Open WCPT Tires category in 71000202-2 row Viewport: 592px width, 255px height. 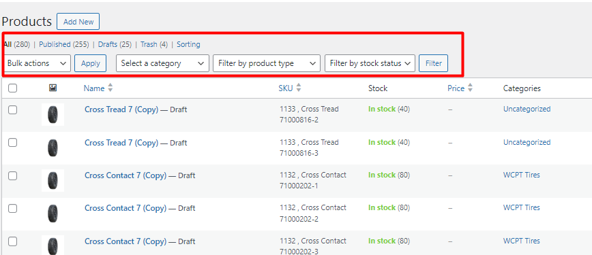click(x=521, y=207)
